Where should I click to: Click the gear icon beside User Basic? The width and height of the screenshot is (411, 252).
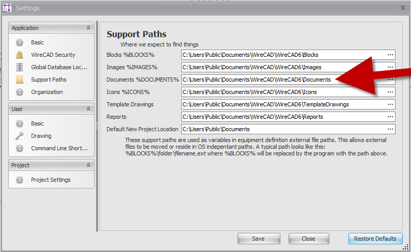pyautogui.click(x=20, y=123)
